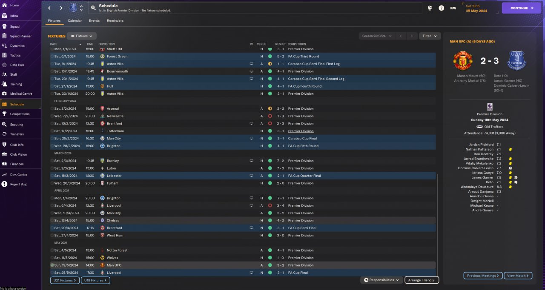Expand the Responsibilities dropdown

point(381,280)
